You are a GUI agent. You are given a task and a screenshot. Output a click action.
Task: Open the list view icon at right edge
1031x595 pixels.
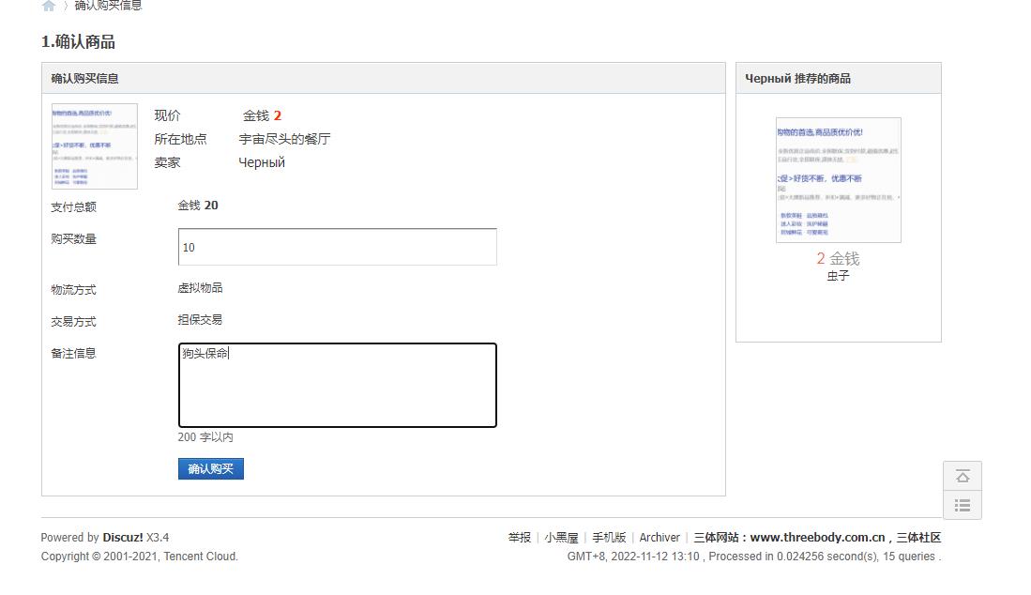[x=962, y=505]
